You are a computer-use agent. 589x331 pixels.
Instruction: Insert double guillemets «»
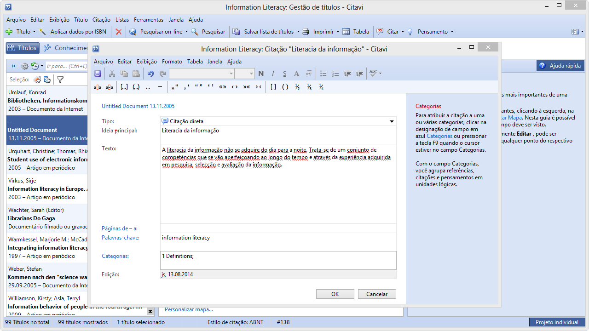(x=223, y=87)
